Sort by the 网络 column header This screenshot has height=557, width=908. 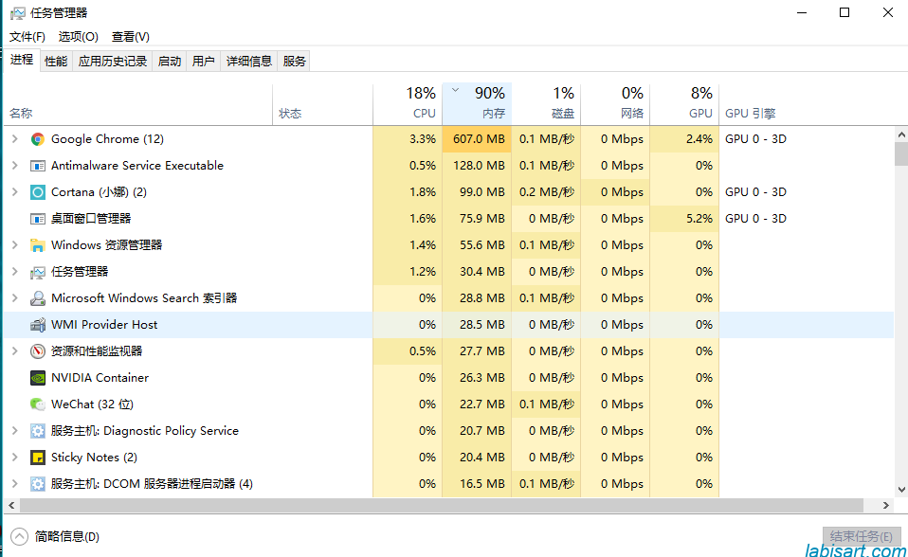click(615, 103)
